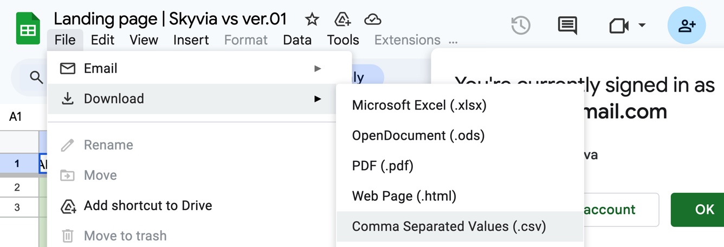Click the Move folder icon
Viewport: 724px width, 247px height.
point(67,175)
